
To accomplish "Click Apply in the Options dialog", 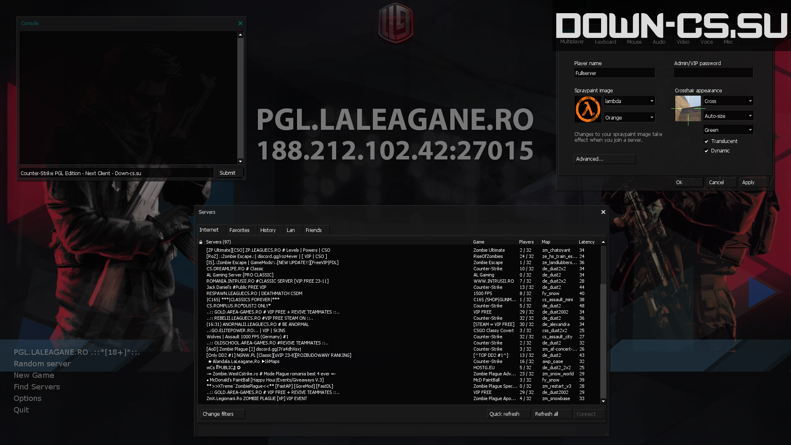I will click(x=754, y=183).
